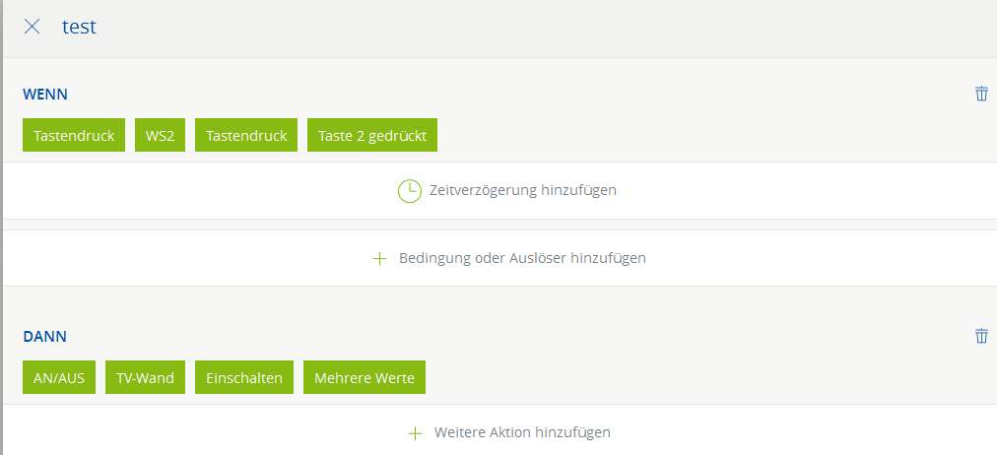Delete the DANN action with trash icon
This screenshot has height=455, width=997.
[981, 336]
